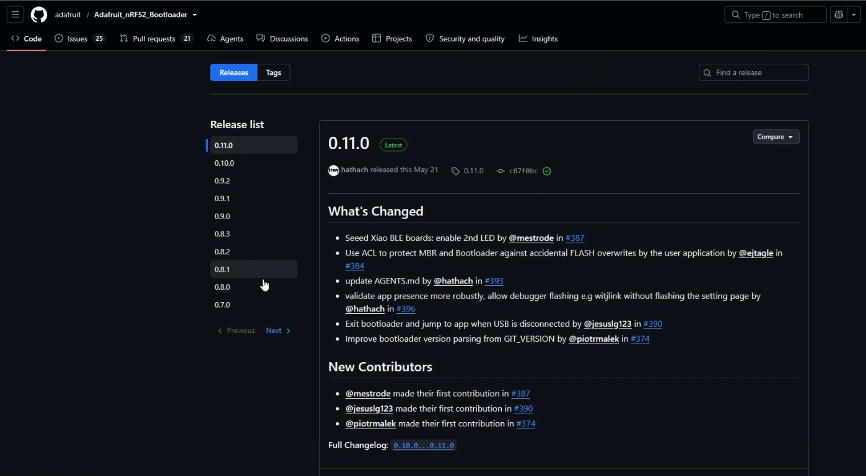Open the Issues tab
866x476 pixels.
click(x=80, y=38)
